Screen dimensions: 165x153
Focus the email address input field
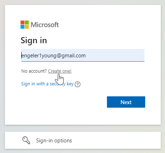(83, 55)
